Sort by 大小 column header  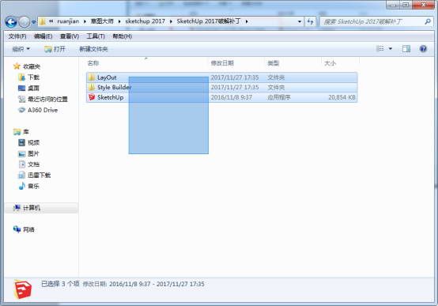[x=330, y=63]
